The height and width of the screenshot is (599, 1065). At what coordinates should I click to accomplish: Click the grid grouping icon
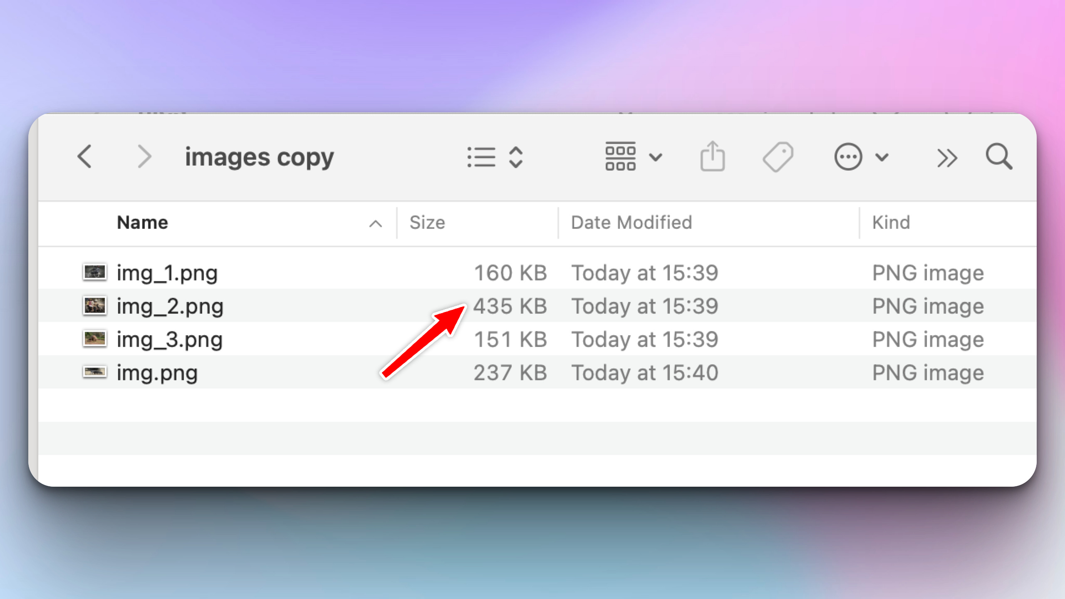(x=620, y=157)
